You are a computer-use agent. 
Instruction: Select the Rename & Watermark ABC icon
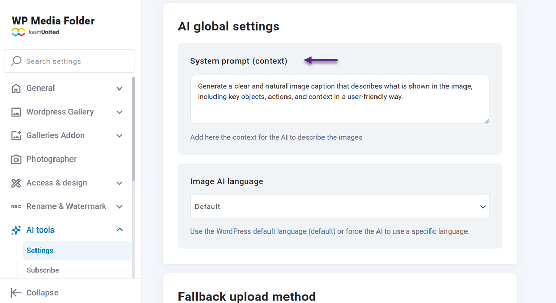[16, 206]
